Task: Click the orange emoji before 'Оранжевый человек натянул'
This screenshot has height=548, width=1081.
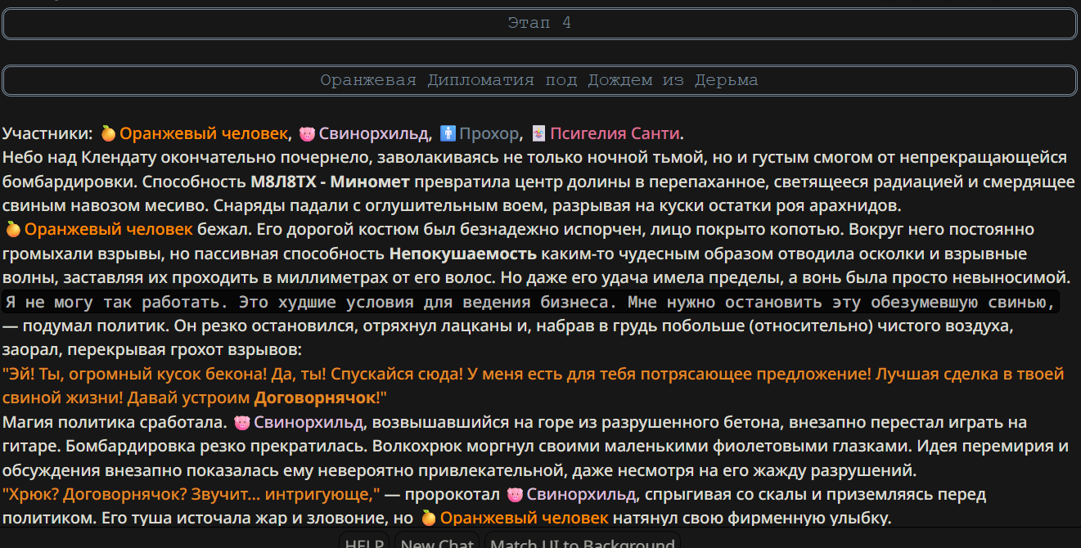Action: click(428, 518)
